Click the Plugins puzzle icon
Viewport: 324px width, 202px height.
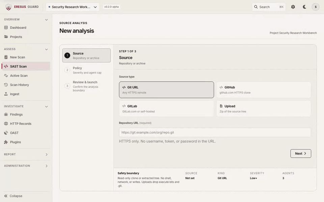pyautogui.click(x=6, y=142)
